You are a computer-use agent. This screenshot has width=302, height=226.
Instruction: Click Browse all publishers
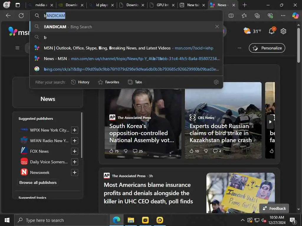[x=38, y=182]
